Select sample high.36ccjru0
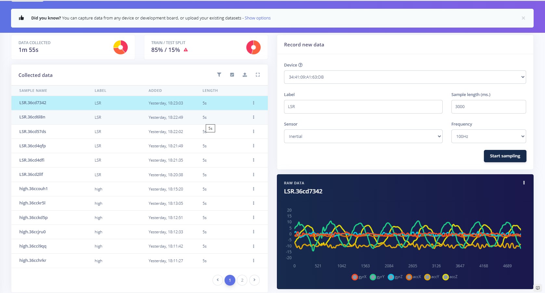The image size is (545, 293). 139,232
